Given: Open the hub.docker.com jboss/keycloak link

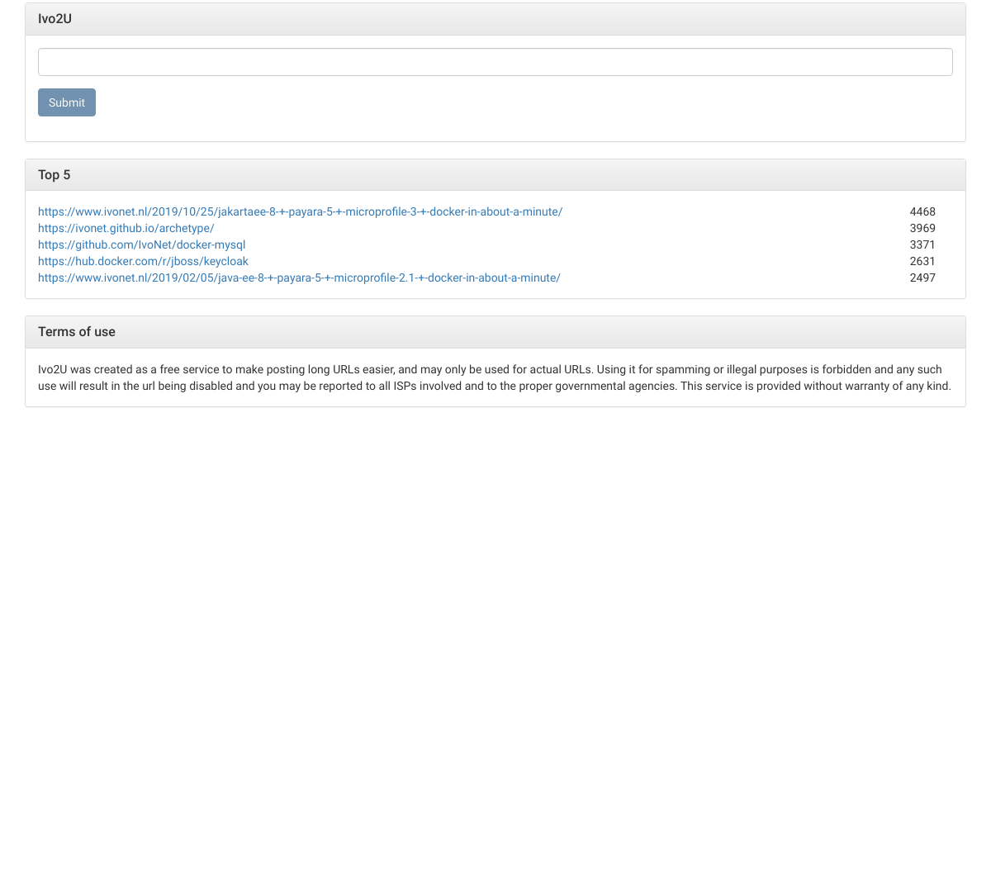Looking at the screenshot, I should (143, 261).
